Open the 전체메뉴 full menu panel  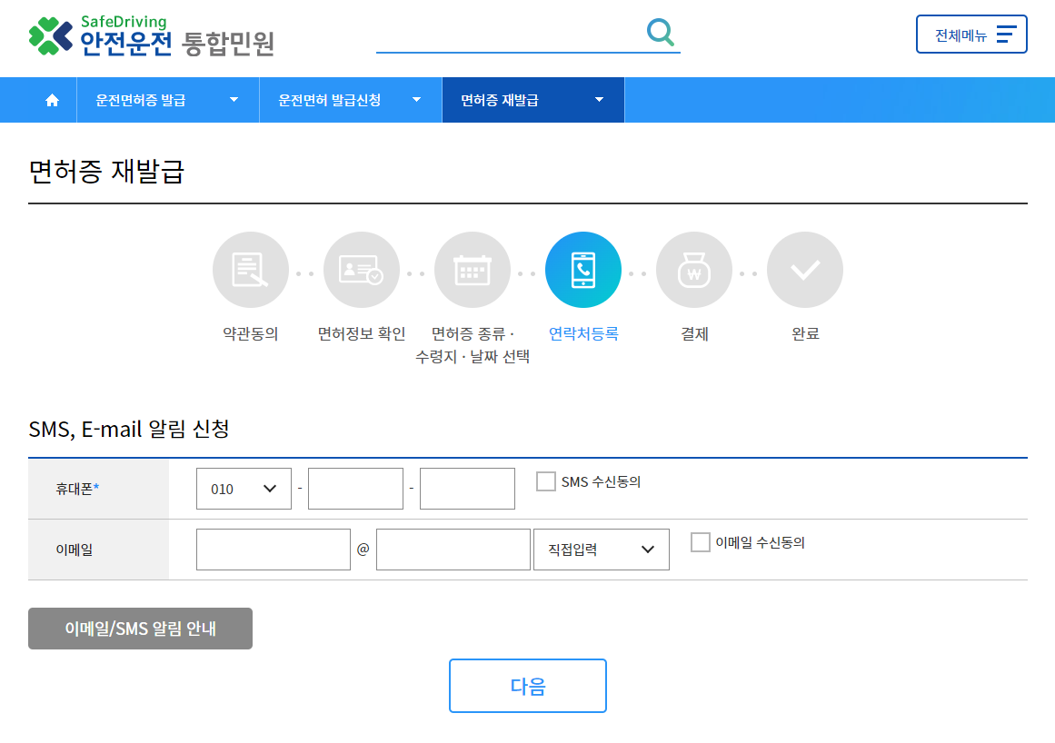point(971,34)
